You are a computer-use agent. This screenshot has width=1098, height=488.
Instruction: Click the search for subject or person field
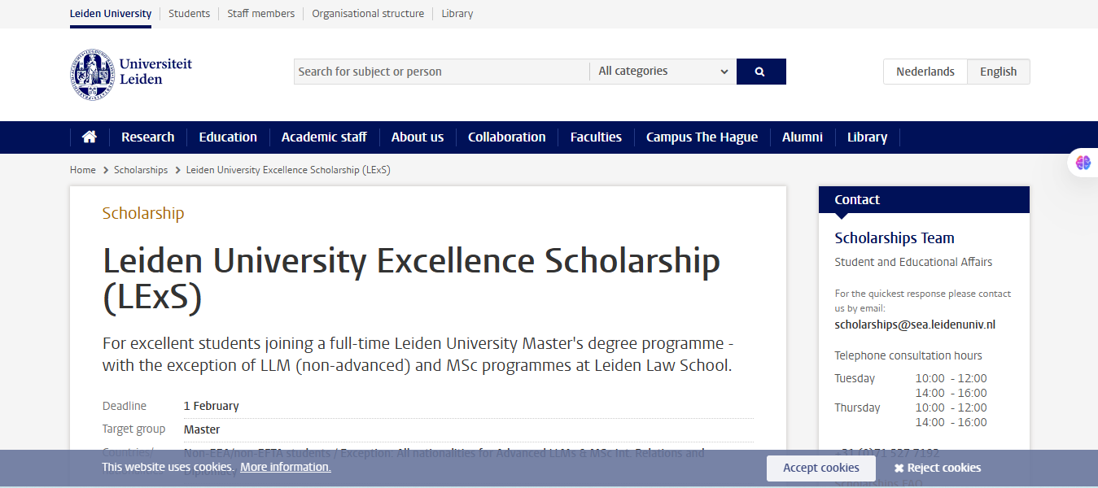pyautogui.click(x=442, y=72)
